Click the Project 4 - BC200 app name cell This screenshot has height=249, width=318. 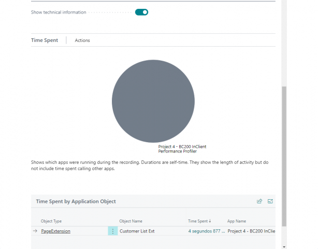click(251, 231)
